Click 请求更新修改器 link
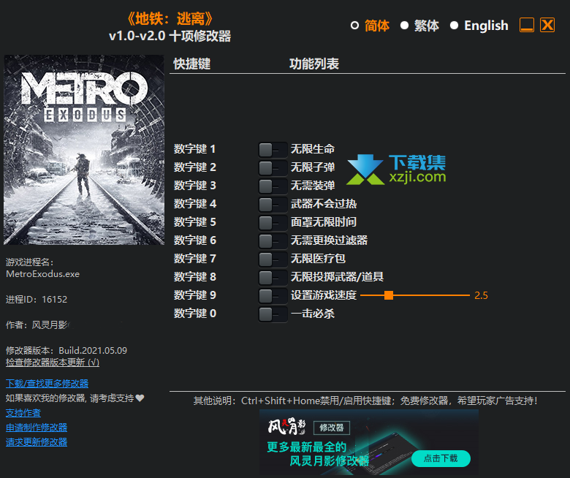The image size is (570, 478). click(x=37, y=442)
